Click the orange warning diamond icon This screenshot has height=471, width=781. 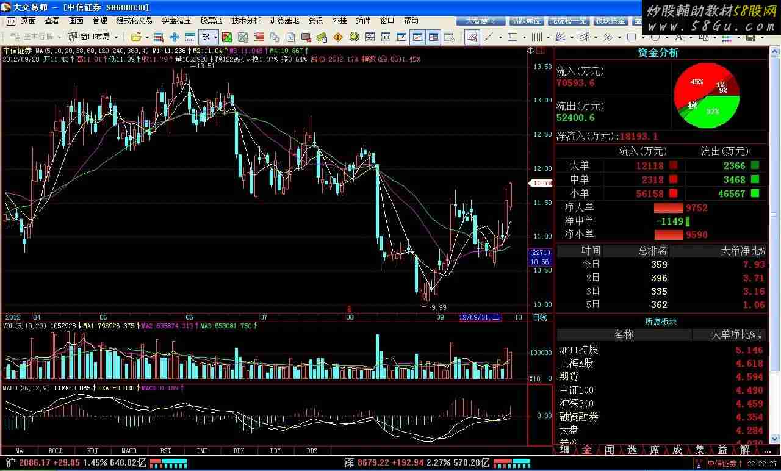[x=338, y=37]
